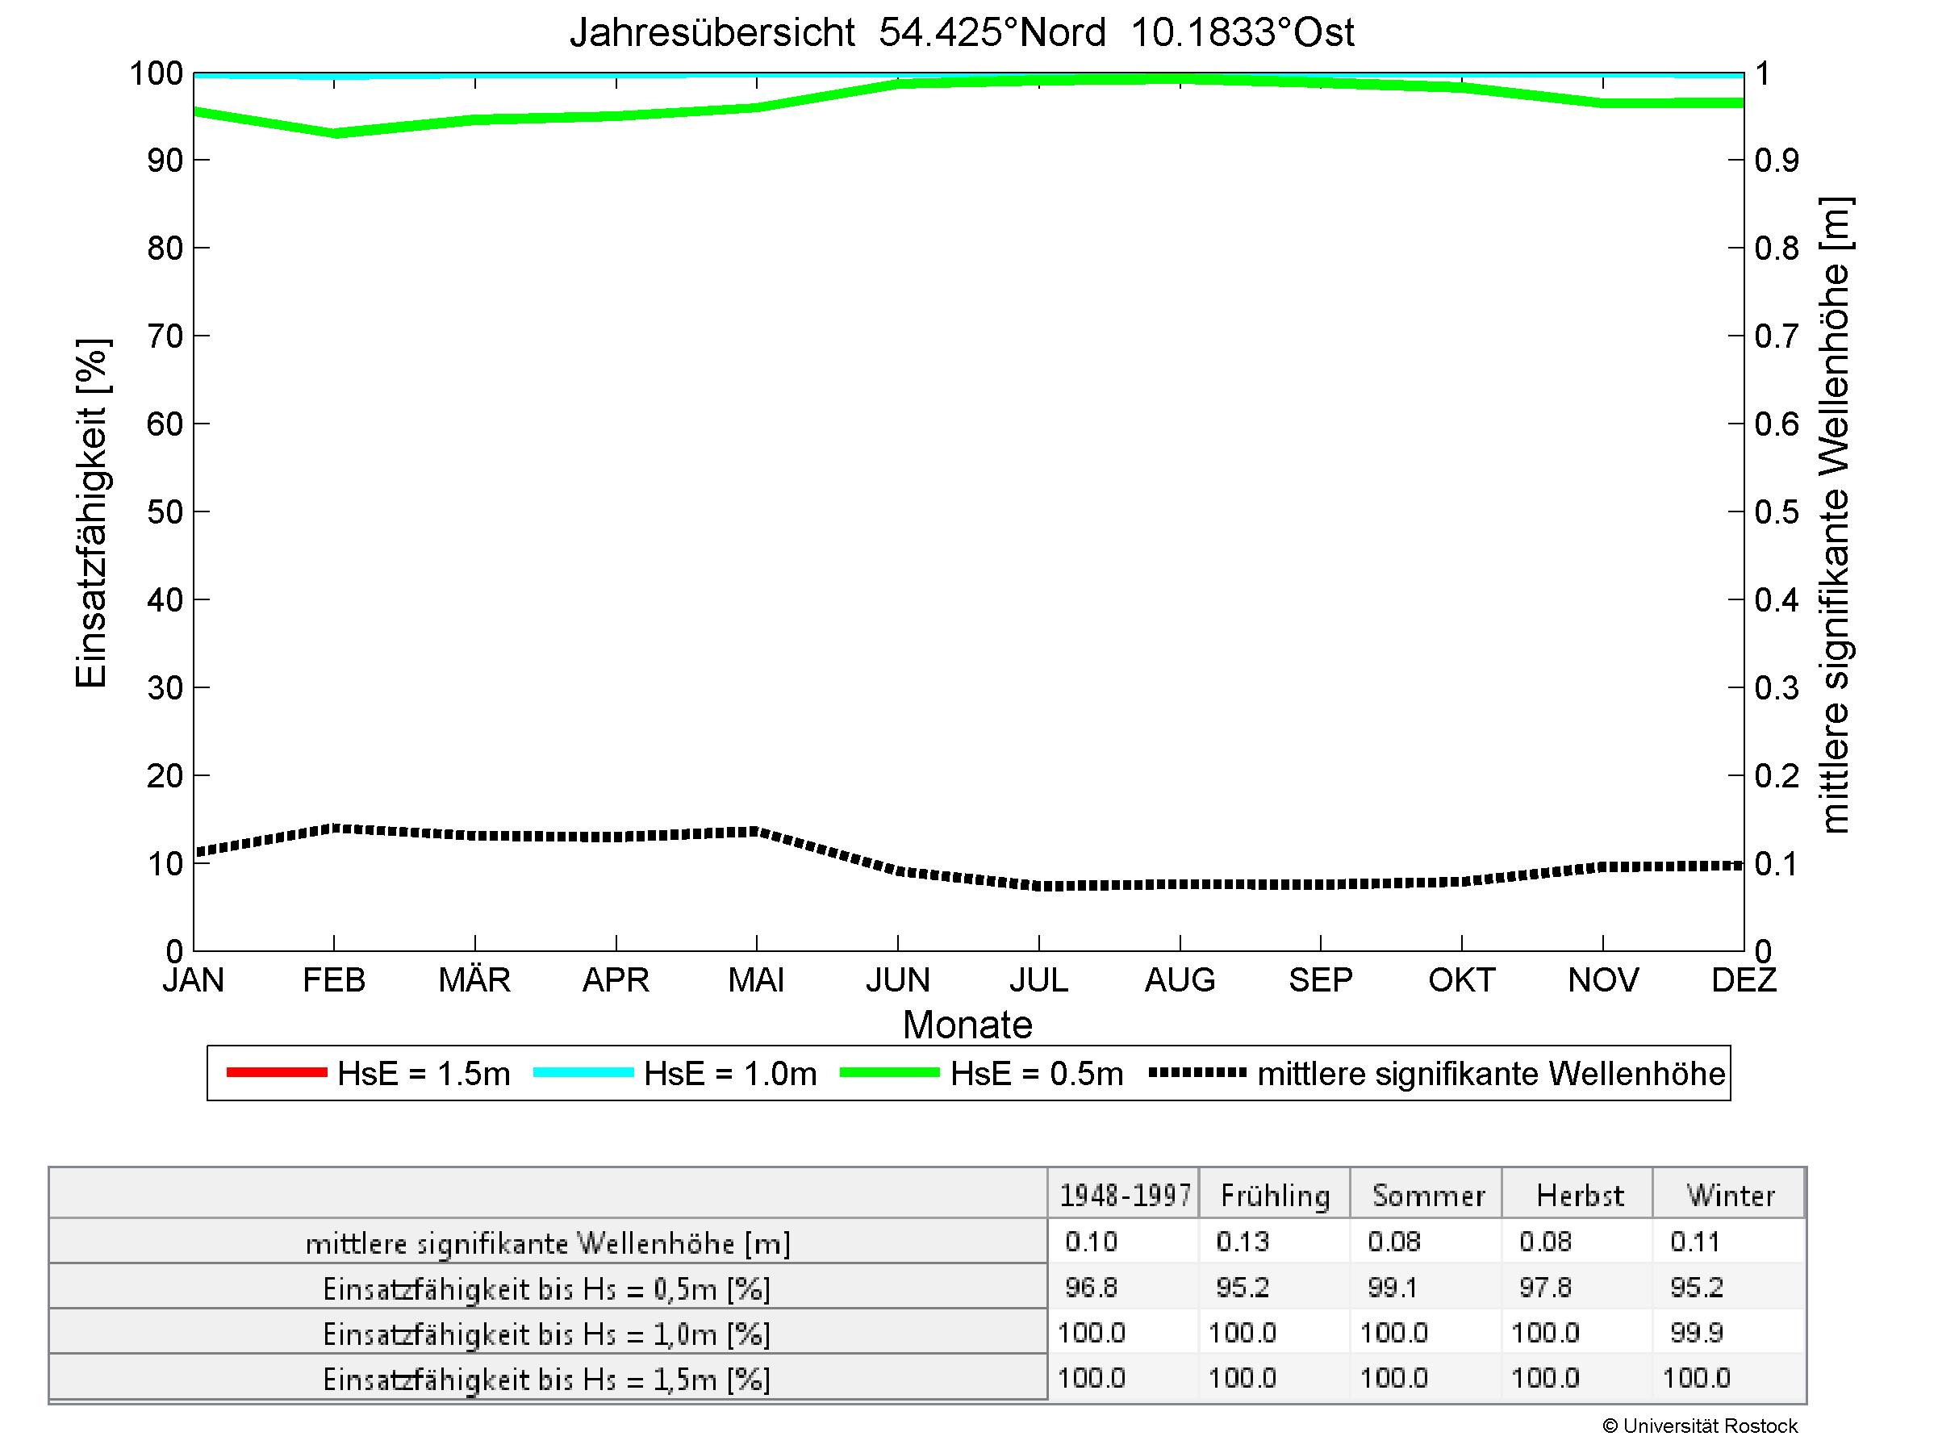
Task: Select row 'Einsatzfähigkeit bis Hs = 0,5m [%]'
Action: [547, 1289]
